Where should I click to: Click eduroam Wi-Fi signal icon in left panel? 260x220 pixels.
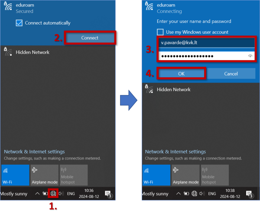tap(8, 6)
